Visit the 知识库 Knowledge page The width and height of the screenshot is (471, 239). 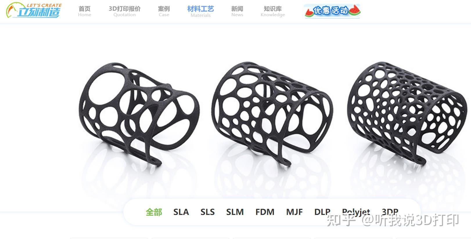273,11
